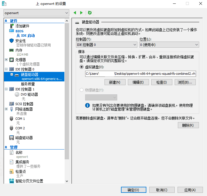Viewport: 207px width, 196px height.
Task: Click the tree scrollbar down arrow
Action: [67, 181]
